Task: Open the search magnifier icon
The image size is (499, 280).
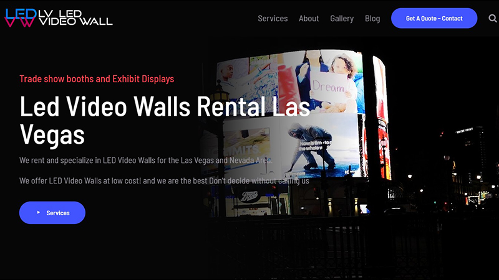Action: click(493, 19)
